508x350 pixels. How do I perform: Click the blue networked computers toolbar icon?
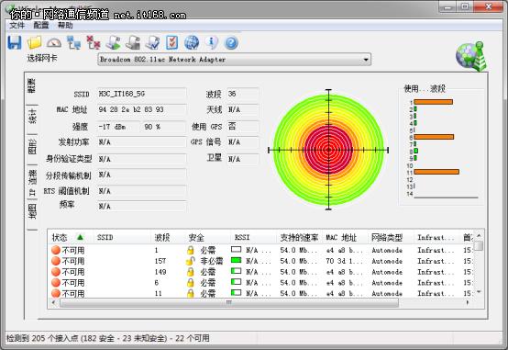[74, 42]
